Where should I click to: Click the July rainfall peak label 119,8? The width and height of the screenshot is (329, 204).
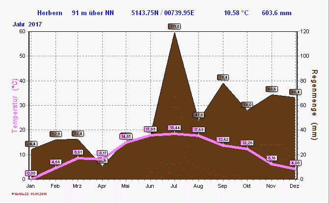(x=175, y=26)
